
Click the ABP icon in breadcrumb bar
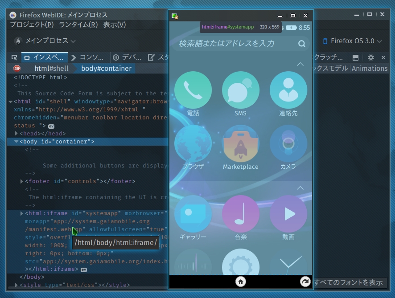[17, 68]
